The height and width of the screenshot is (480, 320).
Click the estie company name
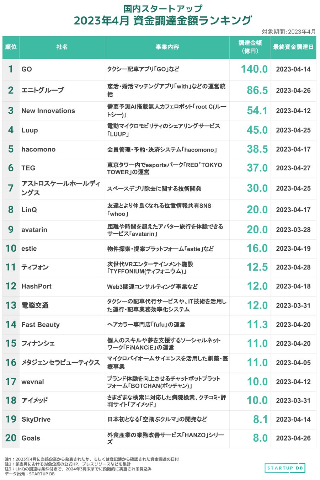[x=29, y=249]
